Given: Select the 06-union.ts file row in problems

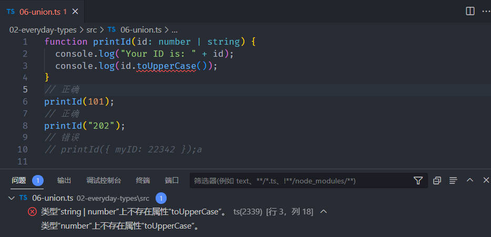Looking at the screenshot, I should [245, 198].
